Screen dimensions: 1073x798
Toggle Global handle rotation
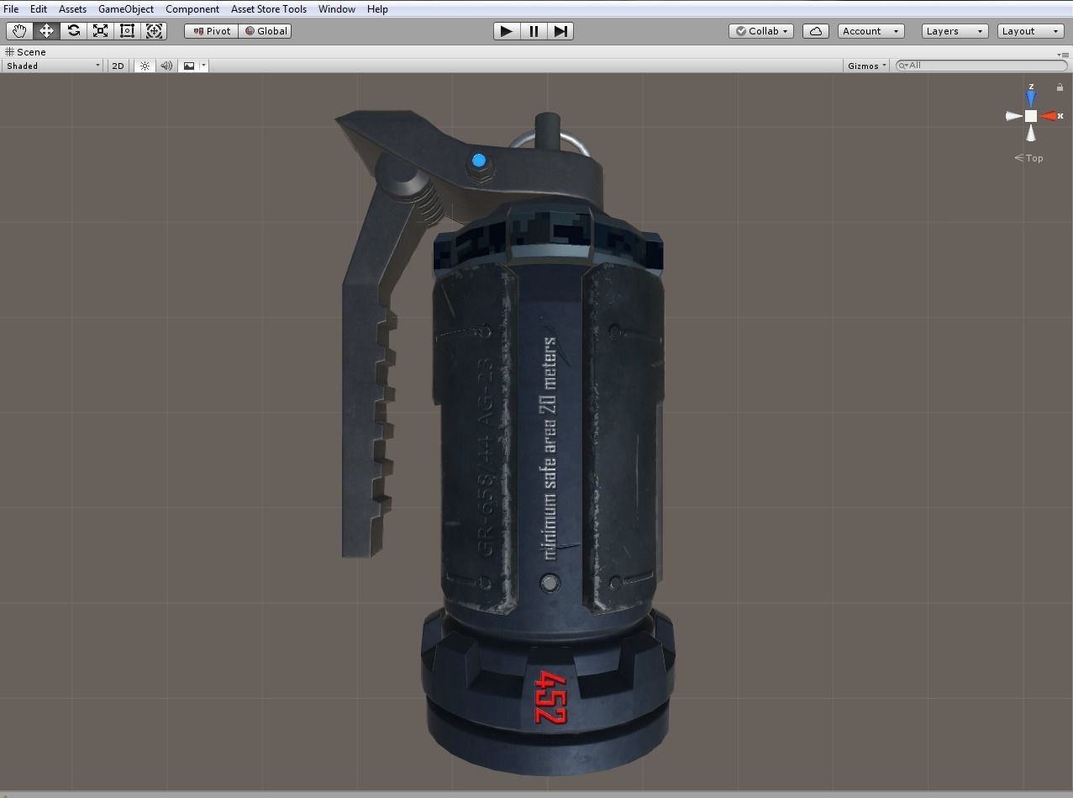pos(266,31)
